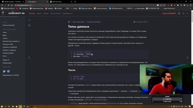Click Редактировать на GitHub link

(x=11, y=75)
